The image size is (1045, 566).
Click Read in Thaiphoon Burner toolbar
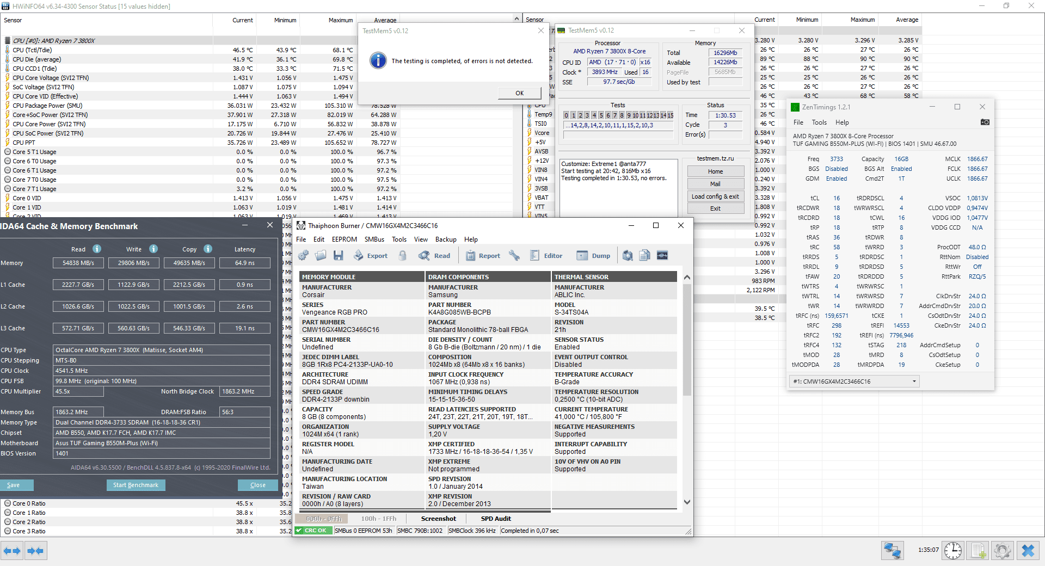434,255
